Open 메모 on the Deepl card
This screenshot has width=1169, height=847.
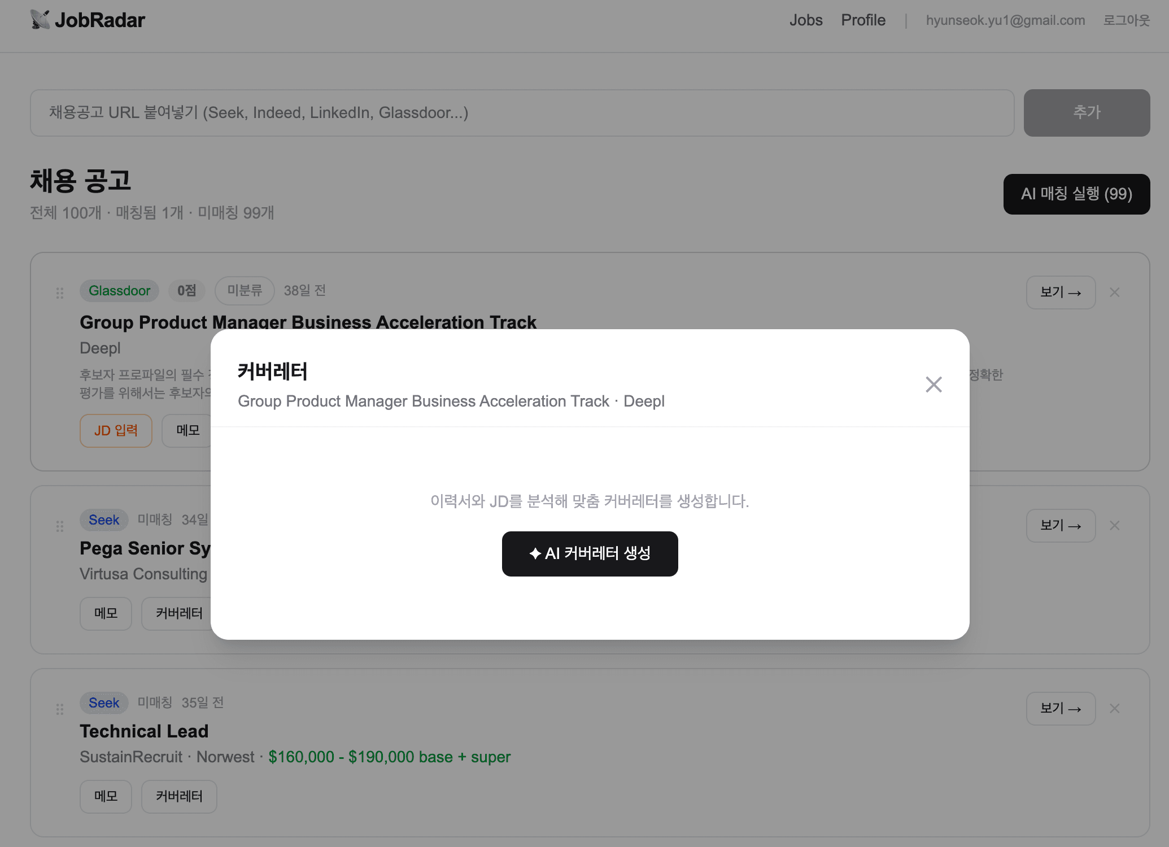[187, 430]
